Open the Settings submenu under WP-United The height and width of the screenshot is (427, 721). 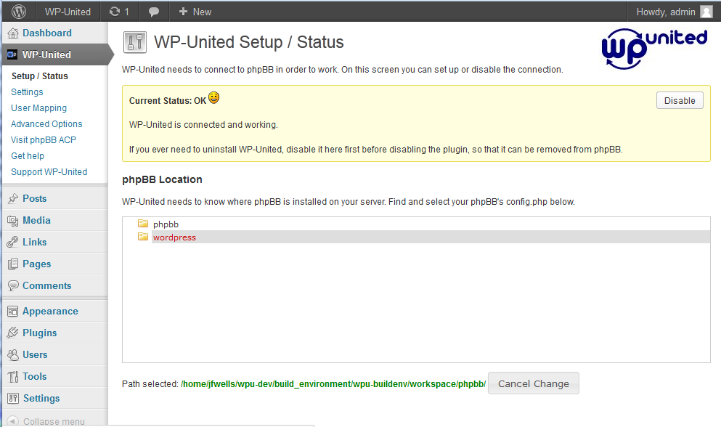[27, 92]
